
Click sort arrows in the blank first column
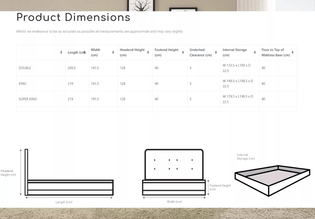coord(61,52)
